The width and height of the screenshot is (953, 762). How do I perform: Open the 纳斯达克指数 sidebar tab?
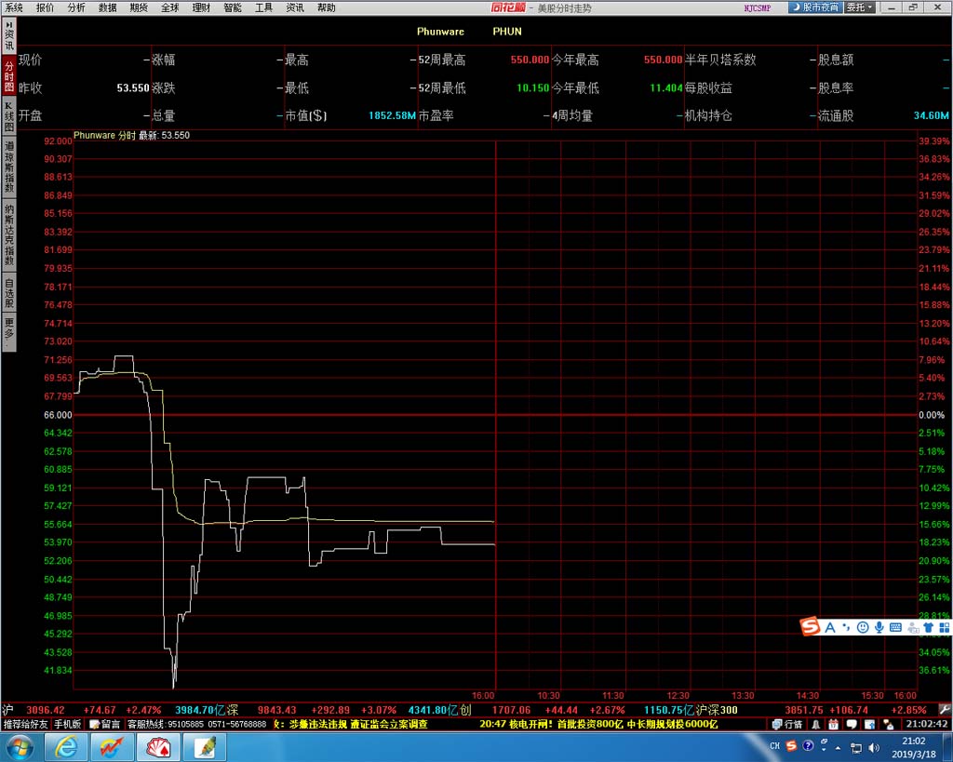[9, 234]
